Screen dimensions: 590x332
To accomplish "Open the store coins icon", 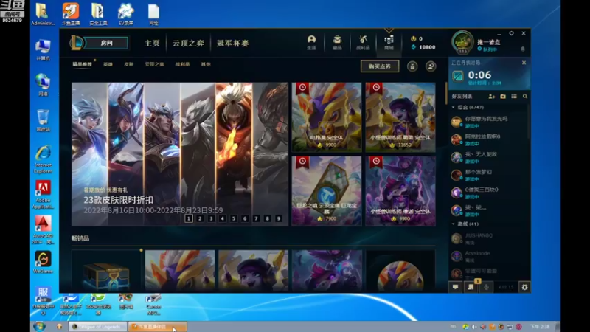I will (389, 42).
